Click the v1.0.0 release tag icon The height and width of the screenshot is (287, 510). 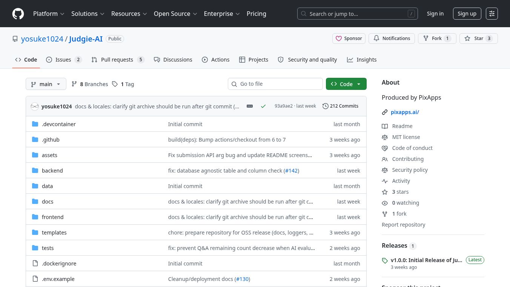[385, 261]
